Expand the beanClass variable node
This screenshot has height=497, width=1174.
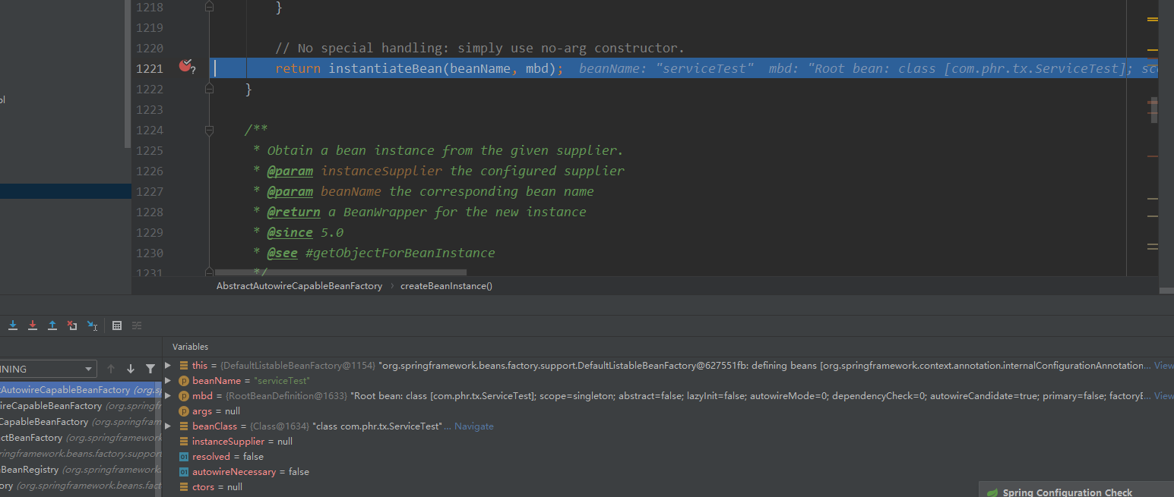[168, 426]
